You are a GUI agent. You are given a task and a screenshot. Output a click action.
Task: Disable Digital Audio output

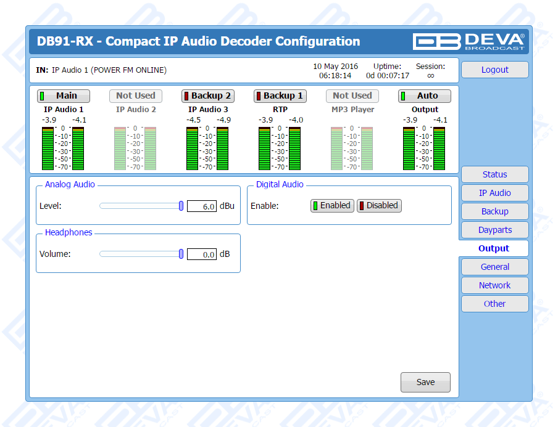(379, 206)
